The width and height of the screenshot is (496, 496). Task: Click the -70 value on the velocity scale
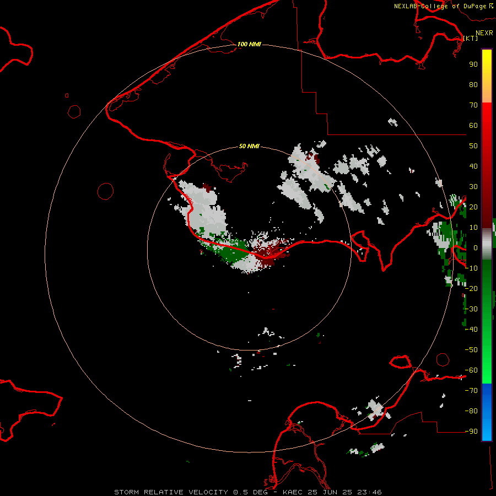click(471, 391)
